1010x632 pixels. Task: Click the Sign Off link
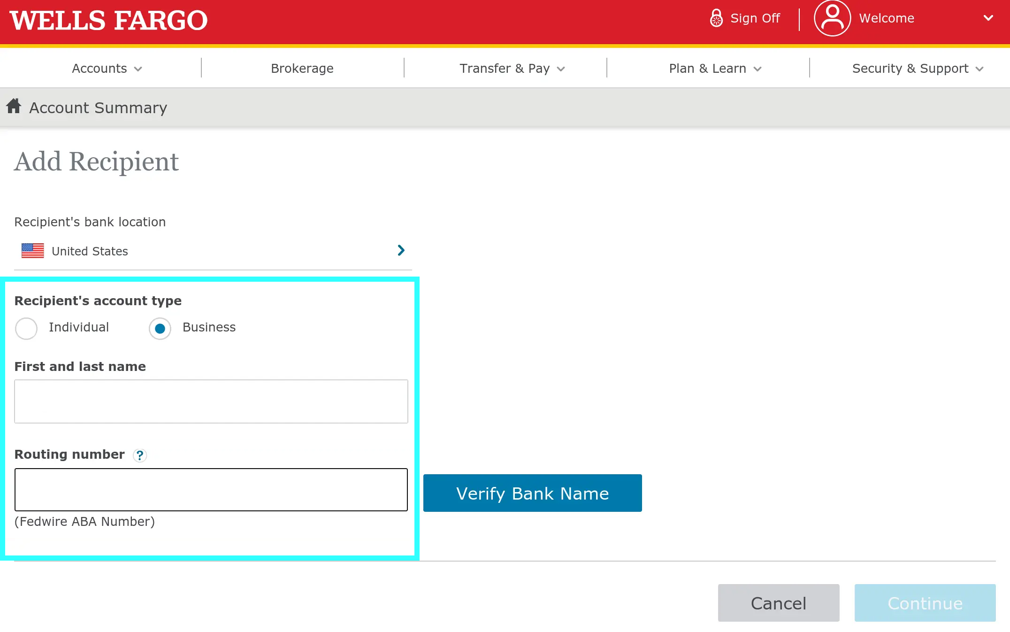point(755,18)
